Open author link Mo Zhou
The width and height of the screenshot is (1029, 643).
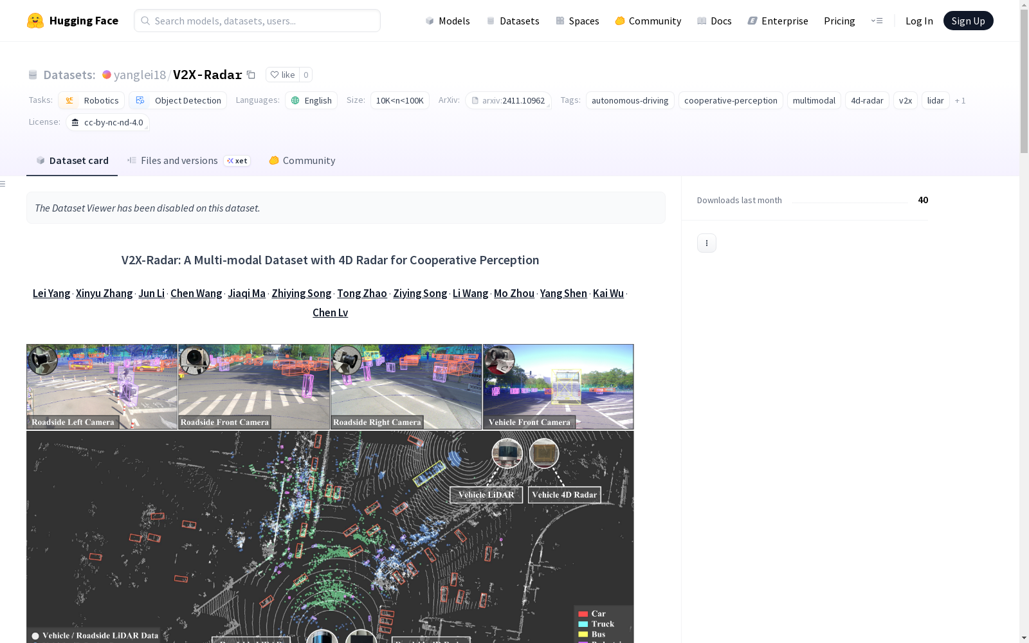pyautogui.click(x=514, y=293)
